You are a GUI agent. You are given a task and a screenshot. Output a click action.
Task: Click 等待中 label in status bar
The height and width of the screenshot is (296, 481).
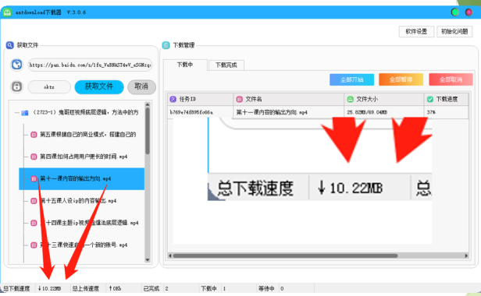coord(266,289)
